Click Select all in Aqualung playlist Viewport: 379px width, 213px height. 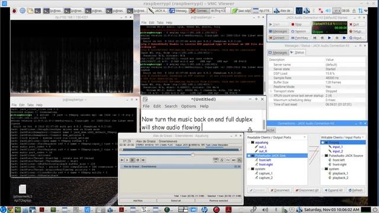pyautogui.click(x=176, y=201)
